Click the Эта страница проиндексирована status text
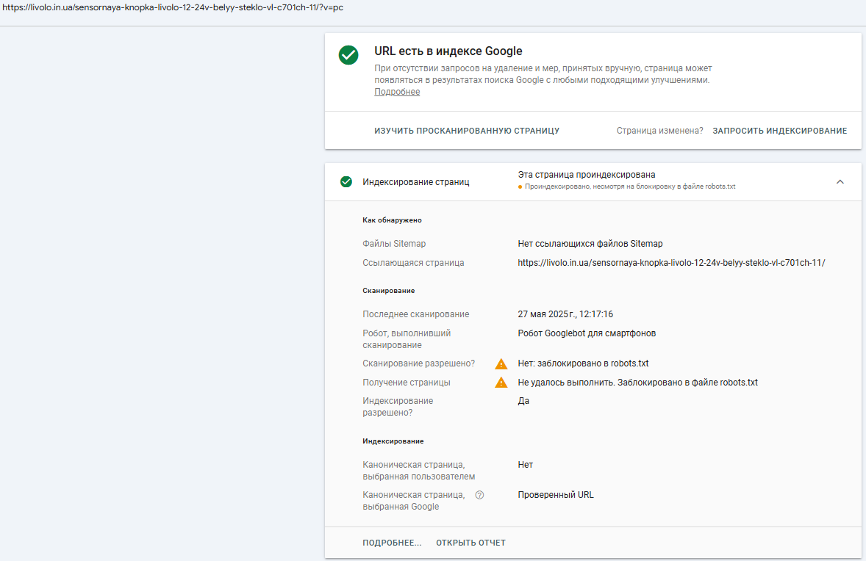Screen dimensions: 866x561 pos(587,174)
